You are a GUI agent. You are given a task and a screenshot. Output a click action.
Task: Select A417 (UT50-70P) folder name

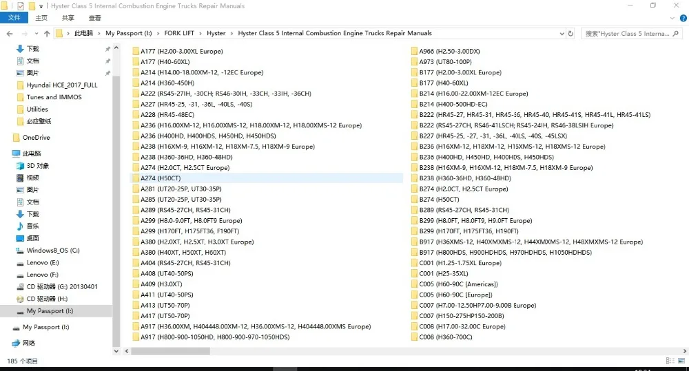(165, 316)
